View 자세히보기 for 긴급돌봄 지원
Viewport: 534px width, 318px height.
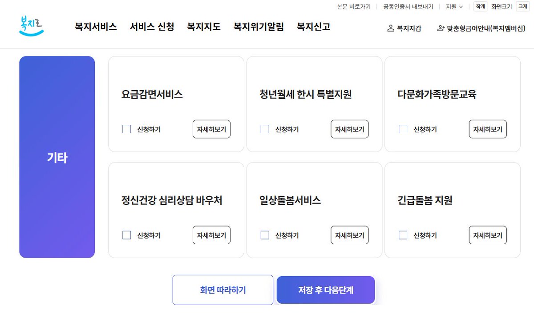(488, 235)
